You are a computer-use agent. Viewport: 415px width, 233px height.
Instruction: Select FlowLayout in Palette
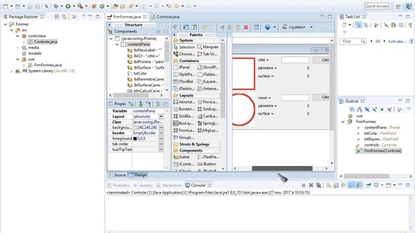tap(207, 102)
